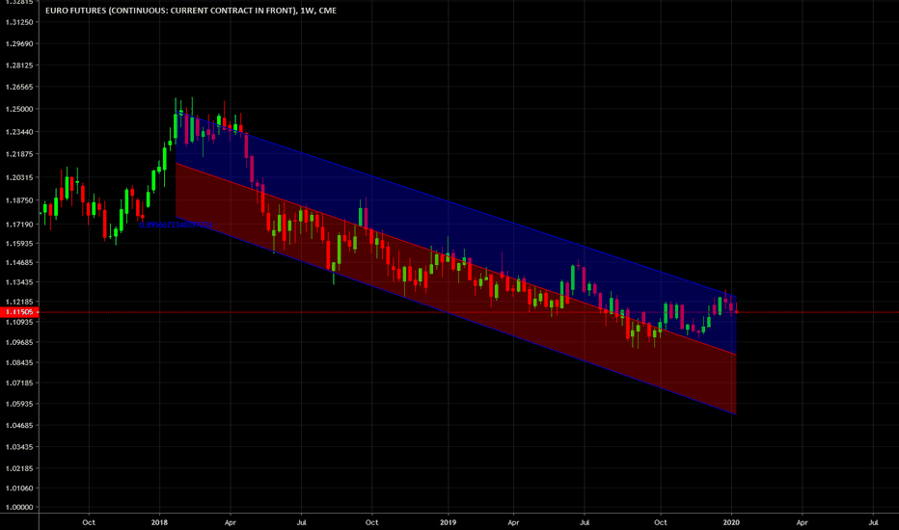Click the 1.21875 price axis label
Viewport: 899px width, 530px height.
pyautogui.click(x=19, y=154)
